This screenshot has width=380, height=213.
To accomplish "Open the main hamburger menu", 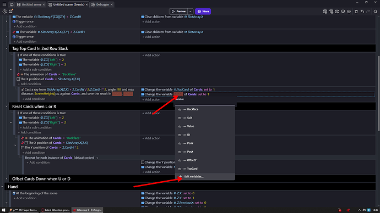I will coord(4,4).
